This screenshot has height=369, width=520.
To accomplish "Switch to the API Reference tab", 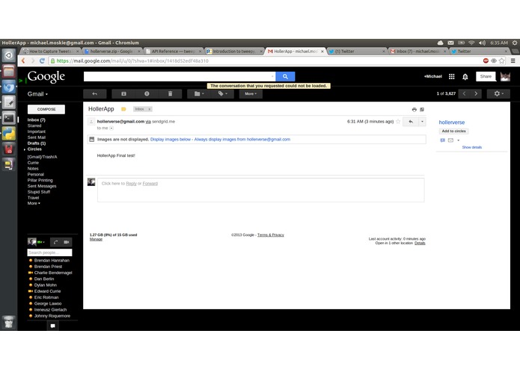I will (173, 52).
